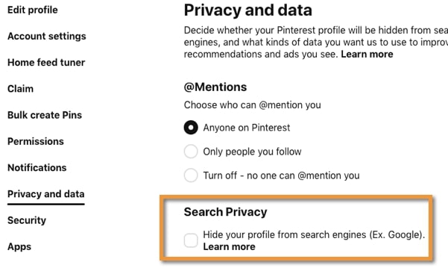This screenshot has height=271, width=448.
Task: Open Notifications settings
Action: click(x=37, y=168)
